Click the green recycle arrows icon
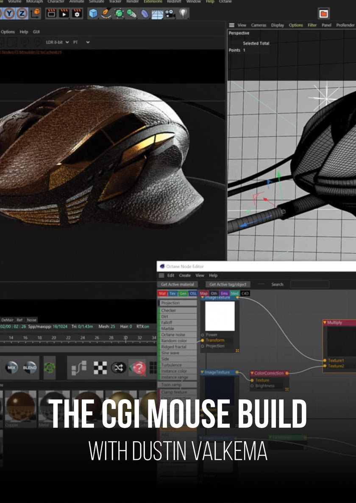Image resolution: width=356 pixels, height=503 pixels. (50, 368)
